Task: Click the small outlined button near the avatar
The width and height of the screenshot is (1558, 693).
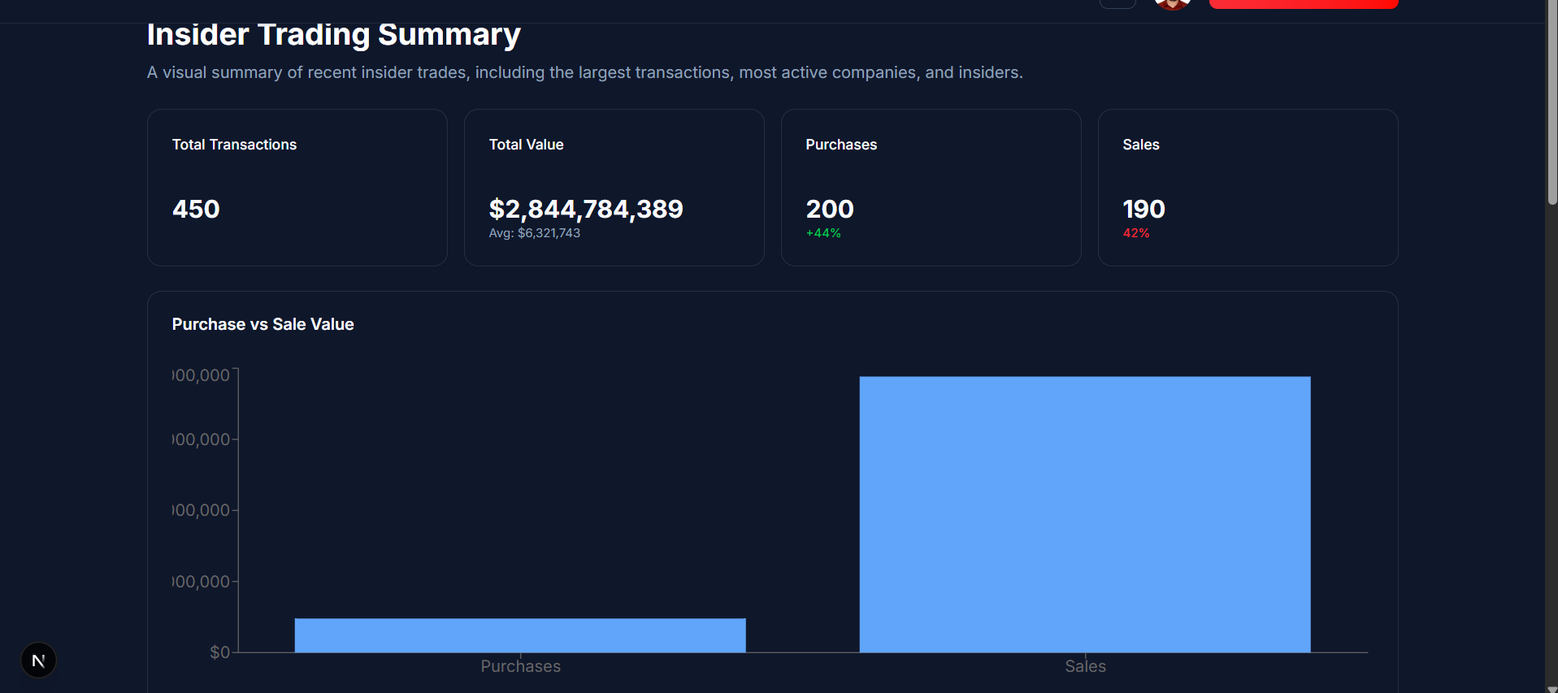Action: coord(1117,2)
